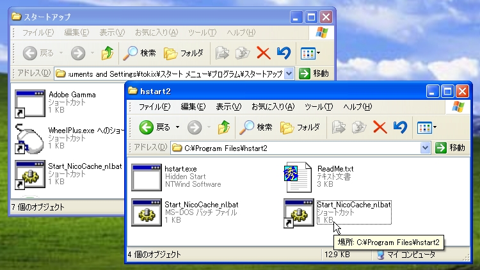Open 検索 search in スタートアップ toolbar
Screen dimensions: 480x270
[140, 53]
